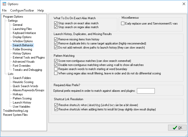Open Folder Browsing settings

(22, 49)
